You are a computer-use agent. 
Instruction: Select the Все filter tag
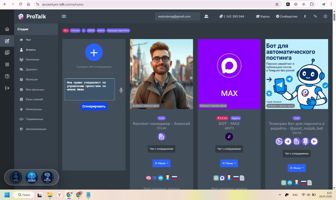(x=66, y=30)
